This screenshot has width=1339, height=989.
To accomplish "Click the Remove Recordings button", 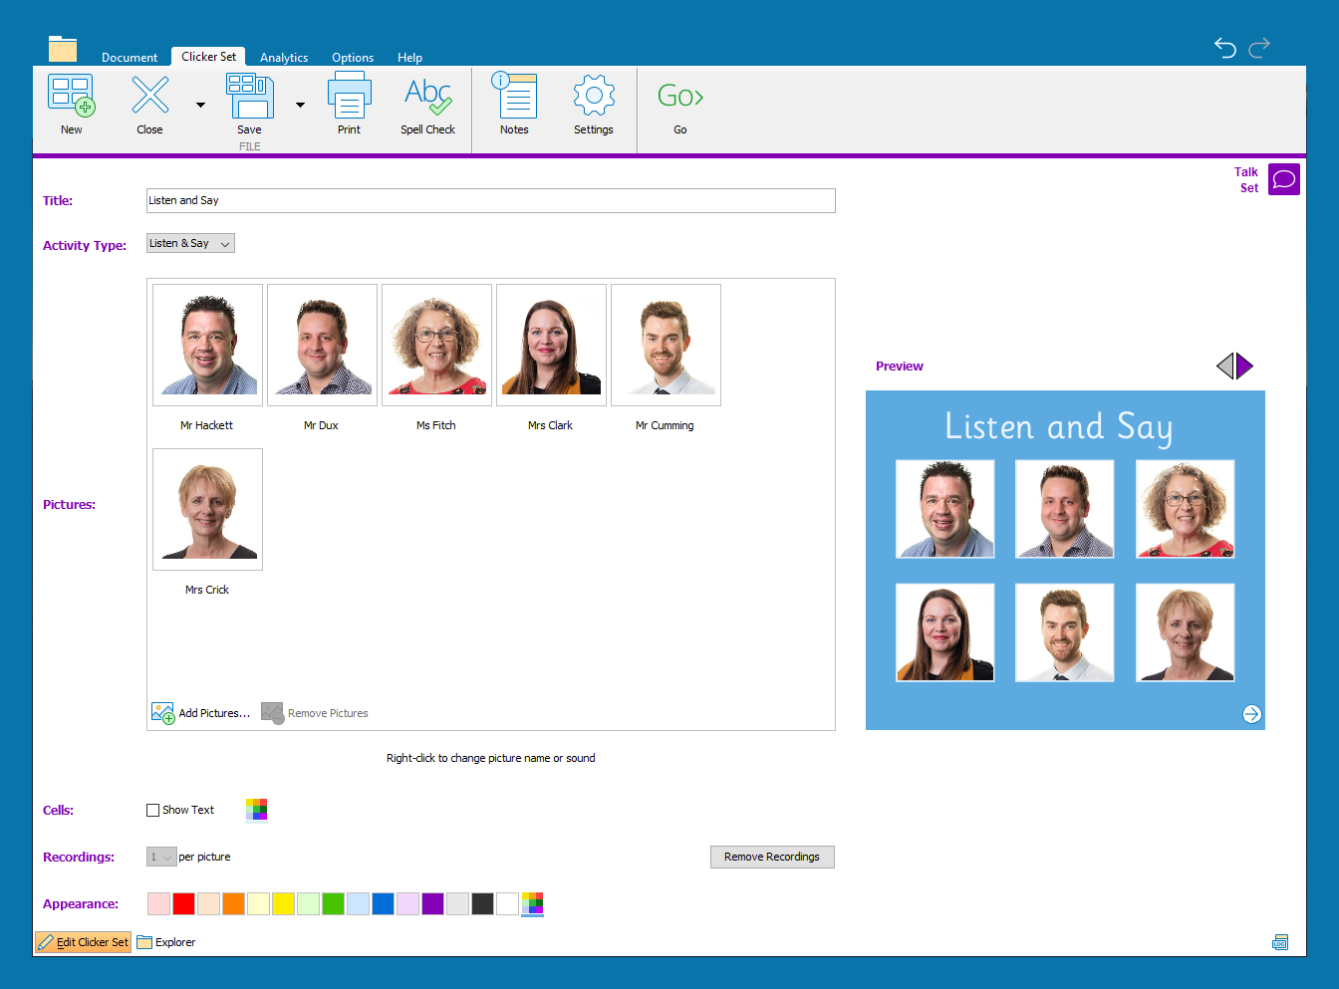I will pyautogui.click(x=772, y=857).
